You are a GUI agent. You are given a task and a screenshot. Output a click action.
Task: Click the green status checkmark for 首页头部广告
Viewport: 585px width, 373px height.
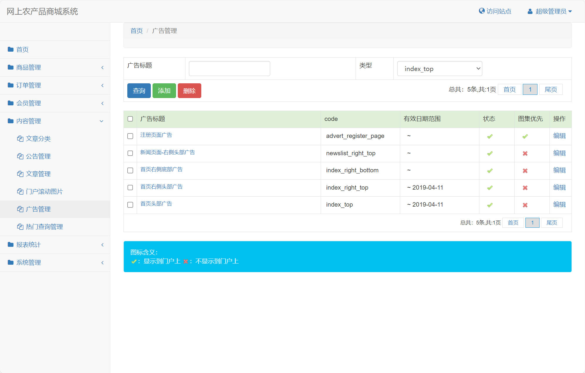[489, 205]
